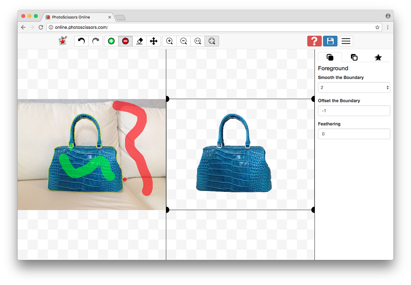Toggle the zoom to fit button
The image size is (411, 285).
click(x=212, y=41)
